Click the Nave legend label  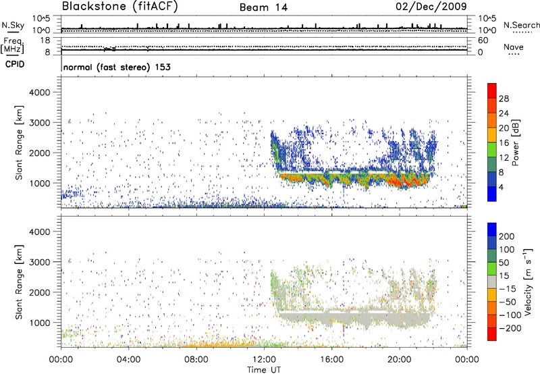514,47
